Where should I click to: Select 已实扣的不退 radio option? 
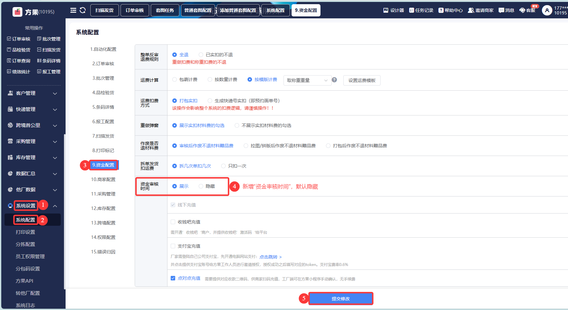[201, 55]
